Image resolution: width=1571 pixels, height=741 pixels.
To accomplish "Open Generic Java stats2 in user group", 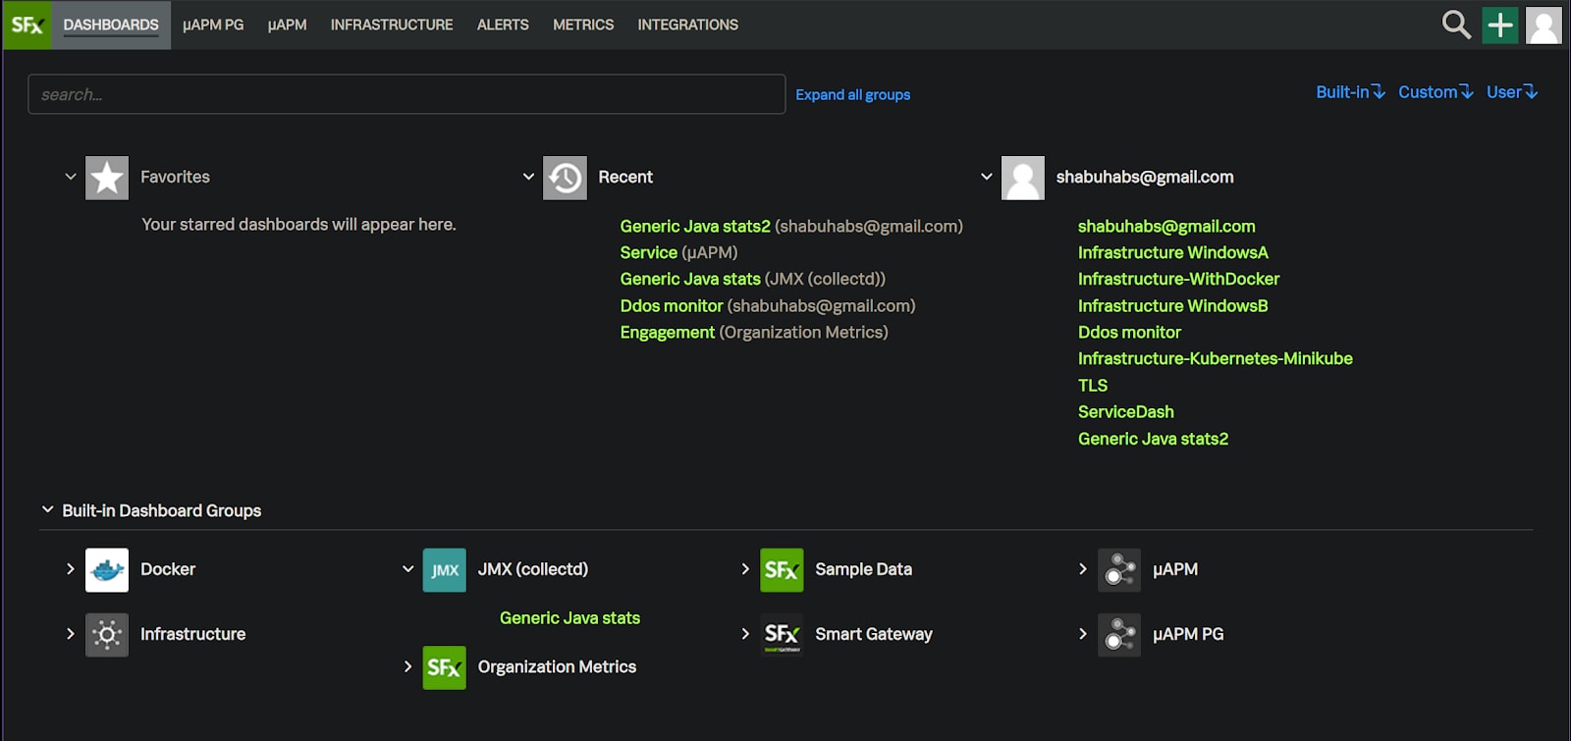I will [1153, 440].
